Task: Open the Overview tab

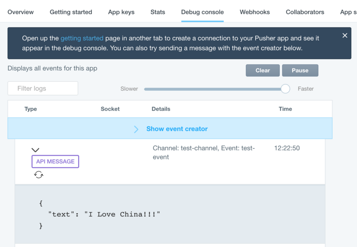Action: tap(21, 12)
